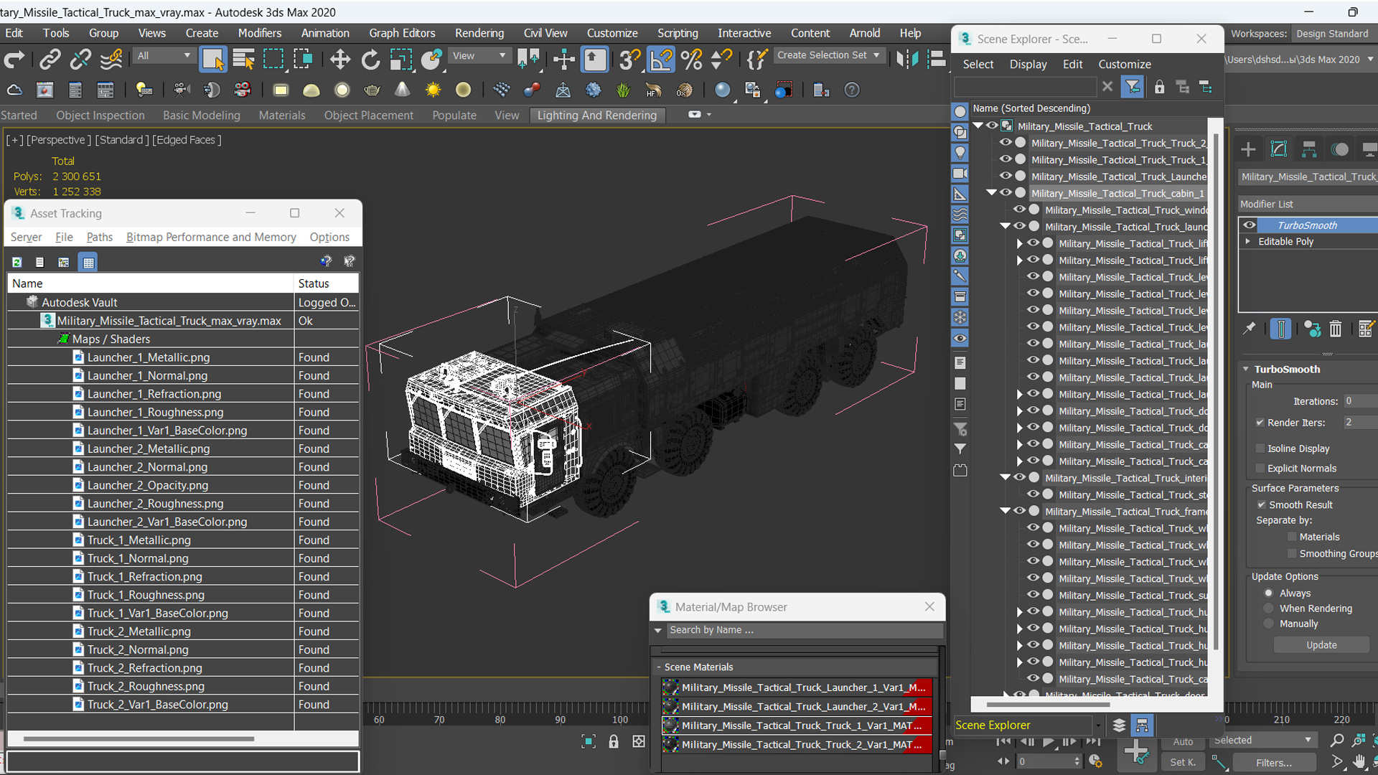Click the Set K. button
The height and width of the screenshot is (775, 1378).
[x=1183, y=763]
